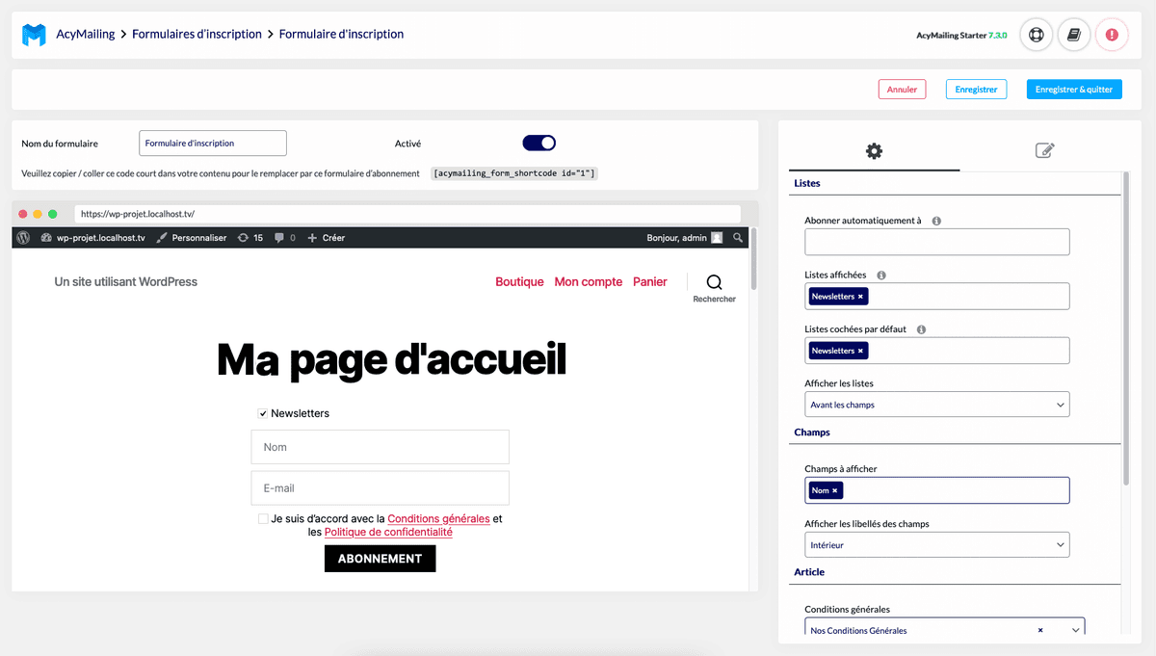Open the support lifebuoy icon
The image size is (1156, 656).
point(1036,35)
